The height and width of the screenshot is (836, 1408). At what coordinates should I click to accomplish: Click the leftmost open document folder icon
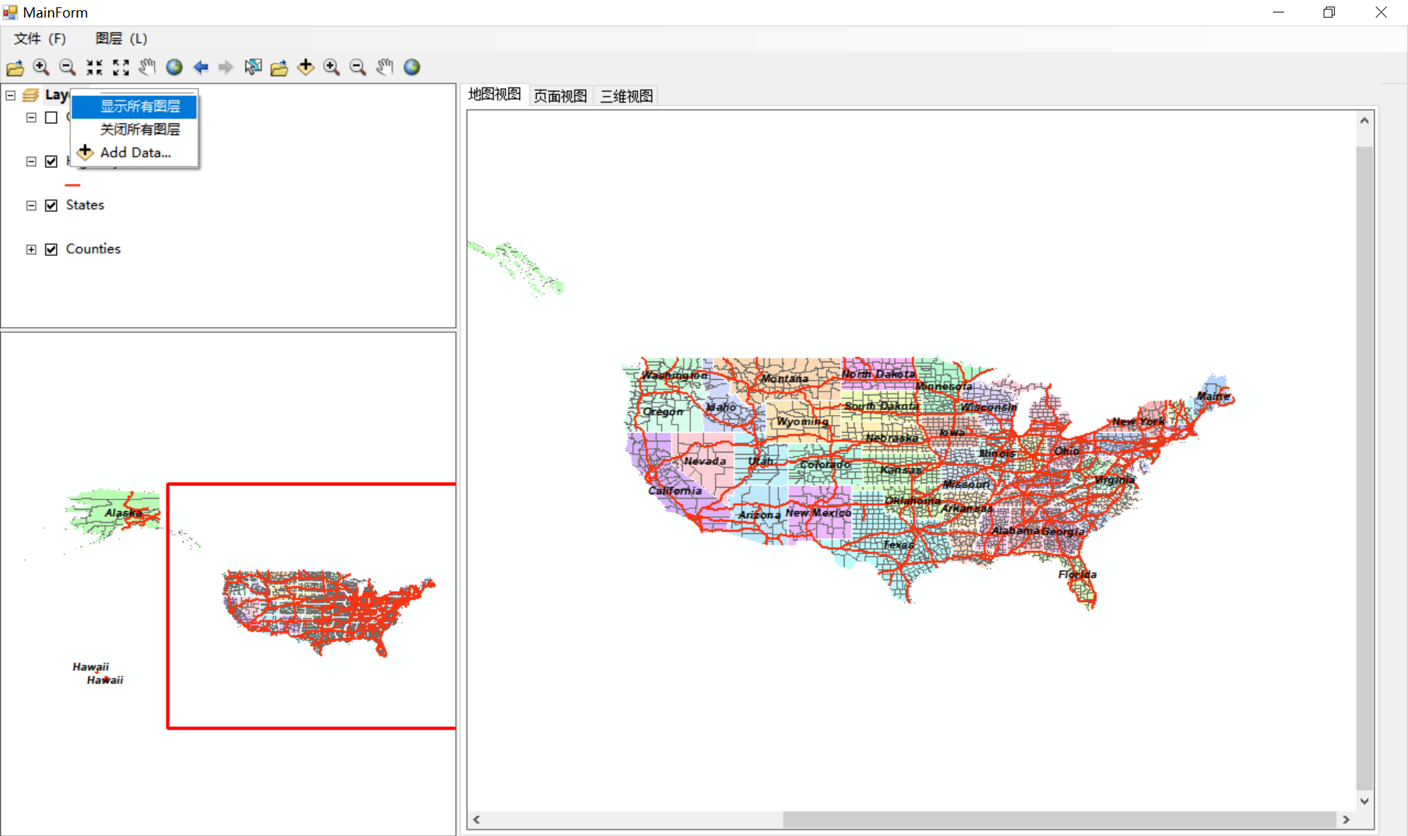(15, 67)
